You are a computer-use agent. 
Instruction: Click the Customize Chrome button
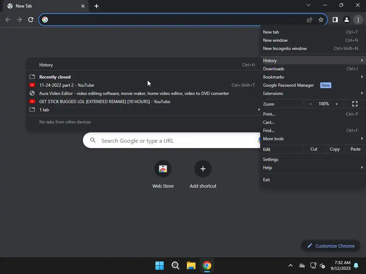331,245
